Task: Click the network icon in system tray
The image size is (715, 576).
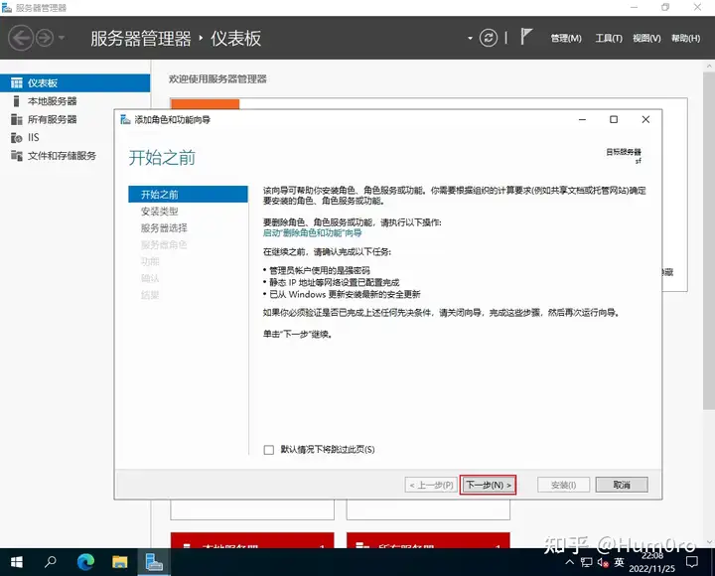Action: click(587, 562)
